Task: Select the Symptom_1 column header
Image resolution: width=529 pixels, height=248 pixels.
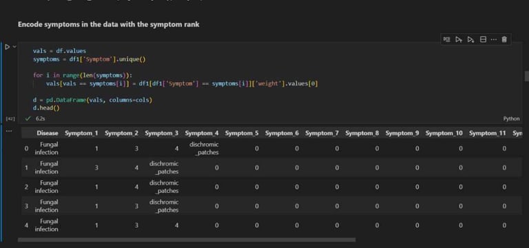Action: pos(81,133)
